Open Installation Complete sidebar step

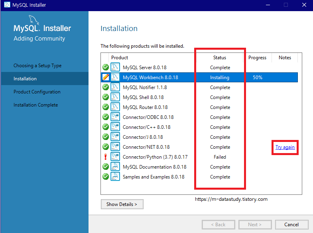(36, 105)
